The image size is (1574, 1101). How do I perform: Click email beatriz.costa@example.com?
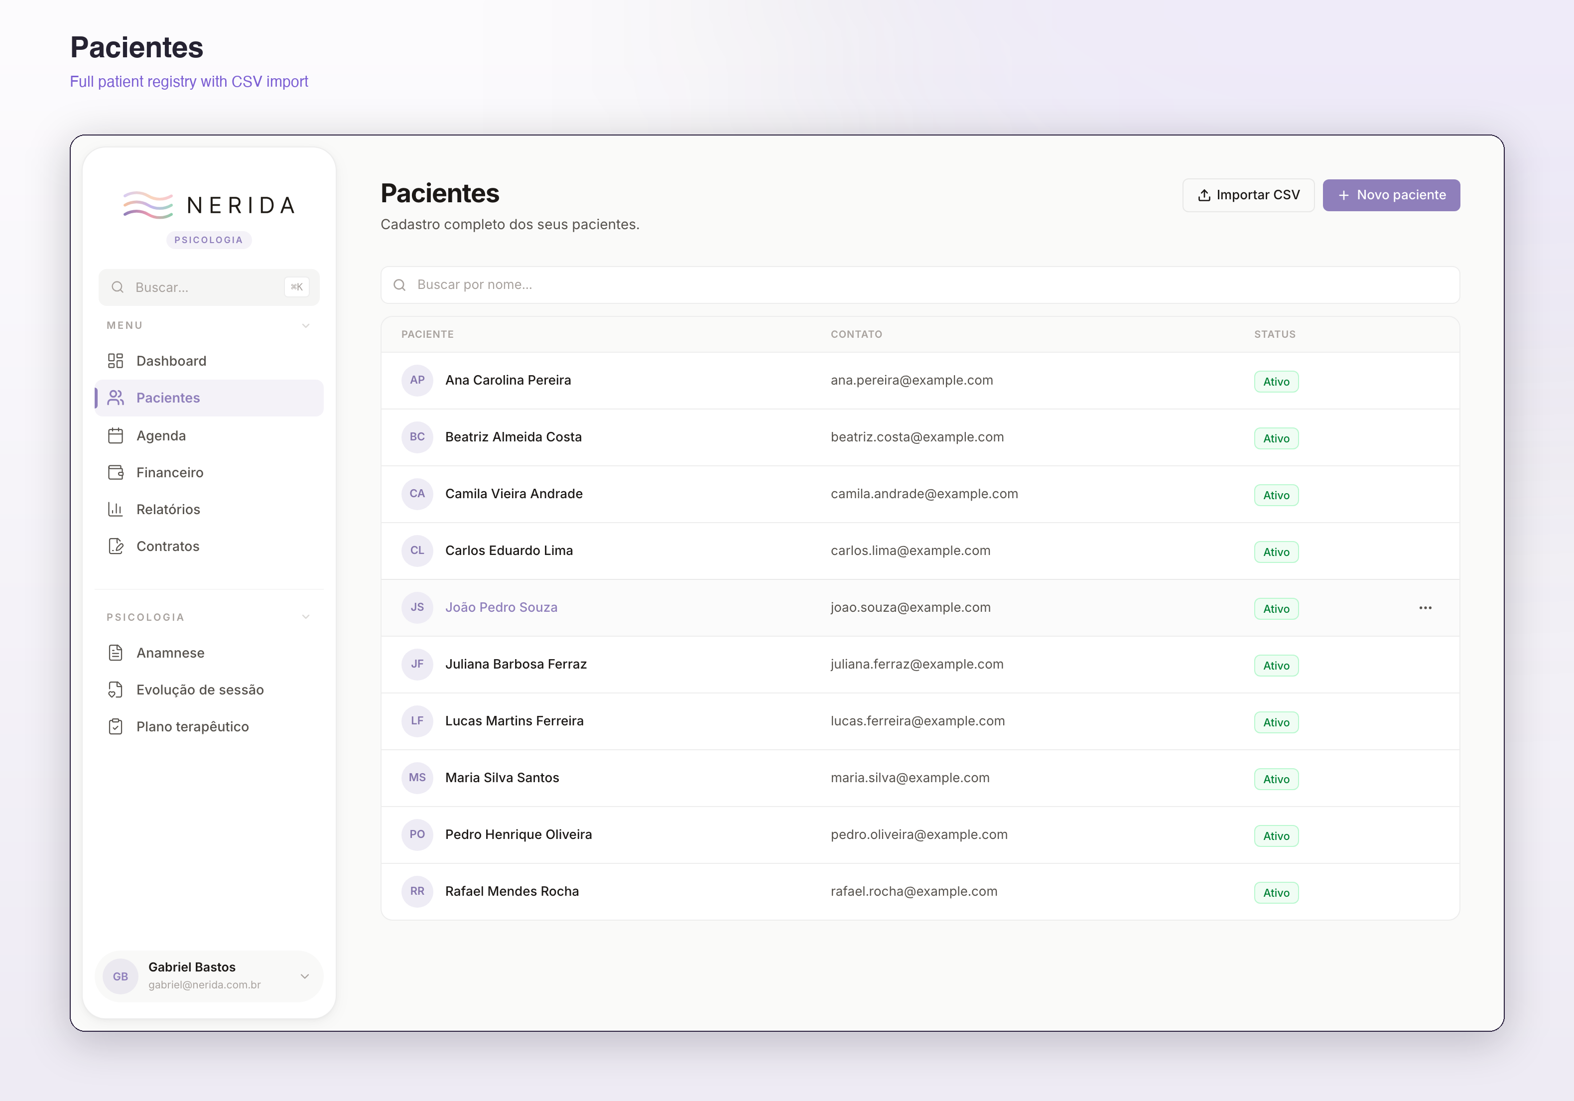tap(917, 437)
